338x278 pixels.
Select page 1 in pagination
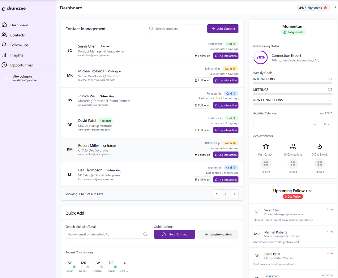coord(225,194)
